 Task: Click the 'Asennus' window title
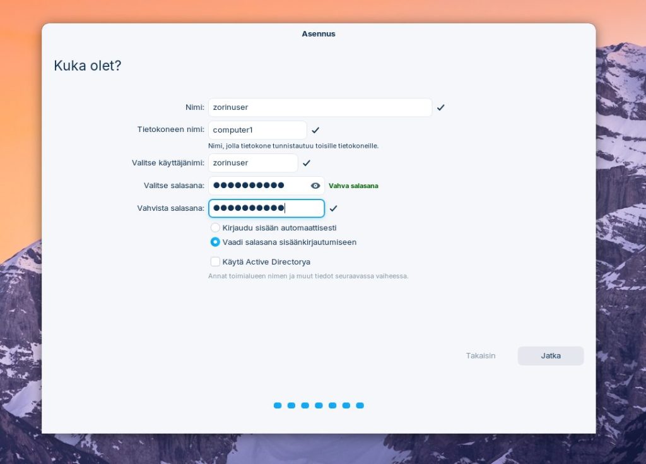coord(319,34)
